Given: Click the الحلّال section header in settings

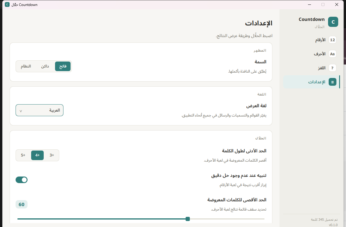Looking at the screenshot, I should pyautogui.click(x=261, y=138).
